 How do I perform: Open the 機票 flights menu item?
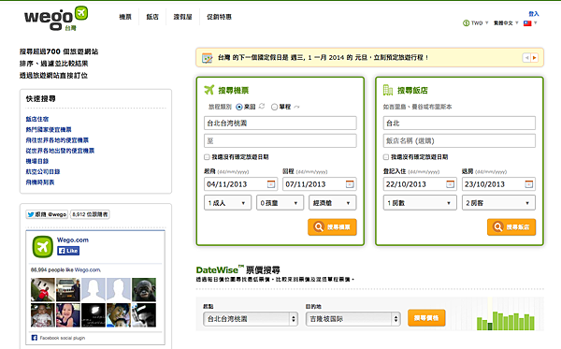click(x=125, y=17)
